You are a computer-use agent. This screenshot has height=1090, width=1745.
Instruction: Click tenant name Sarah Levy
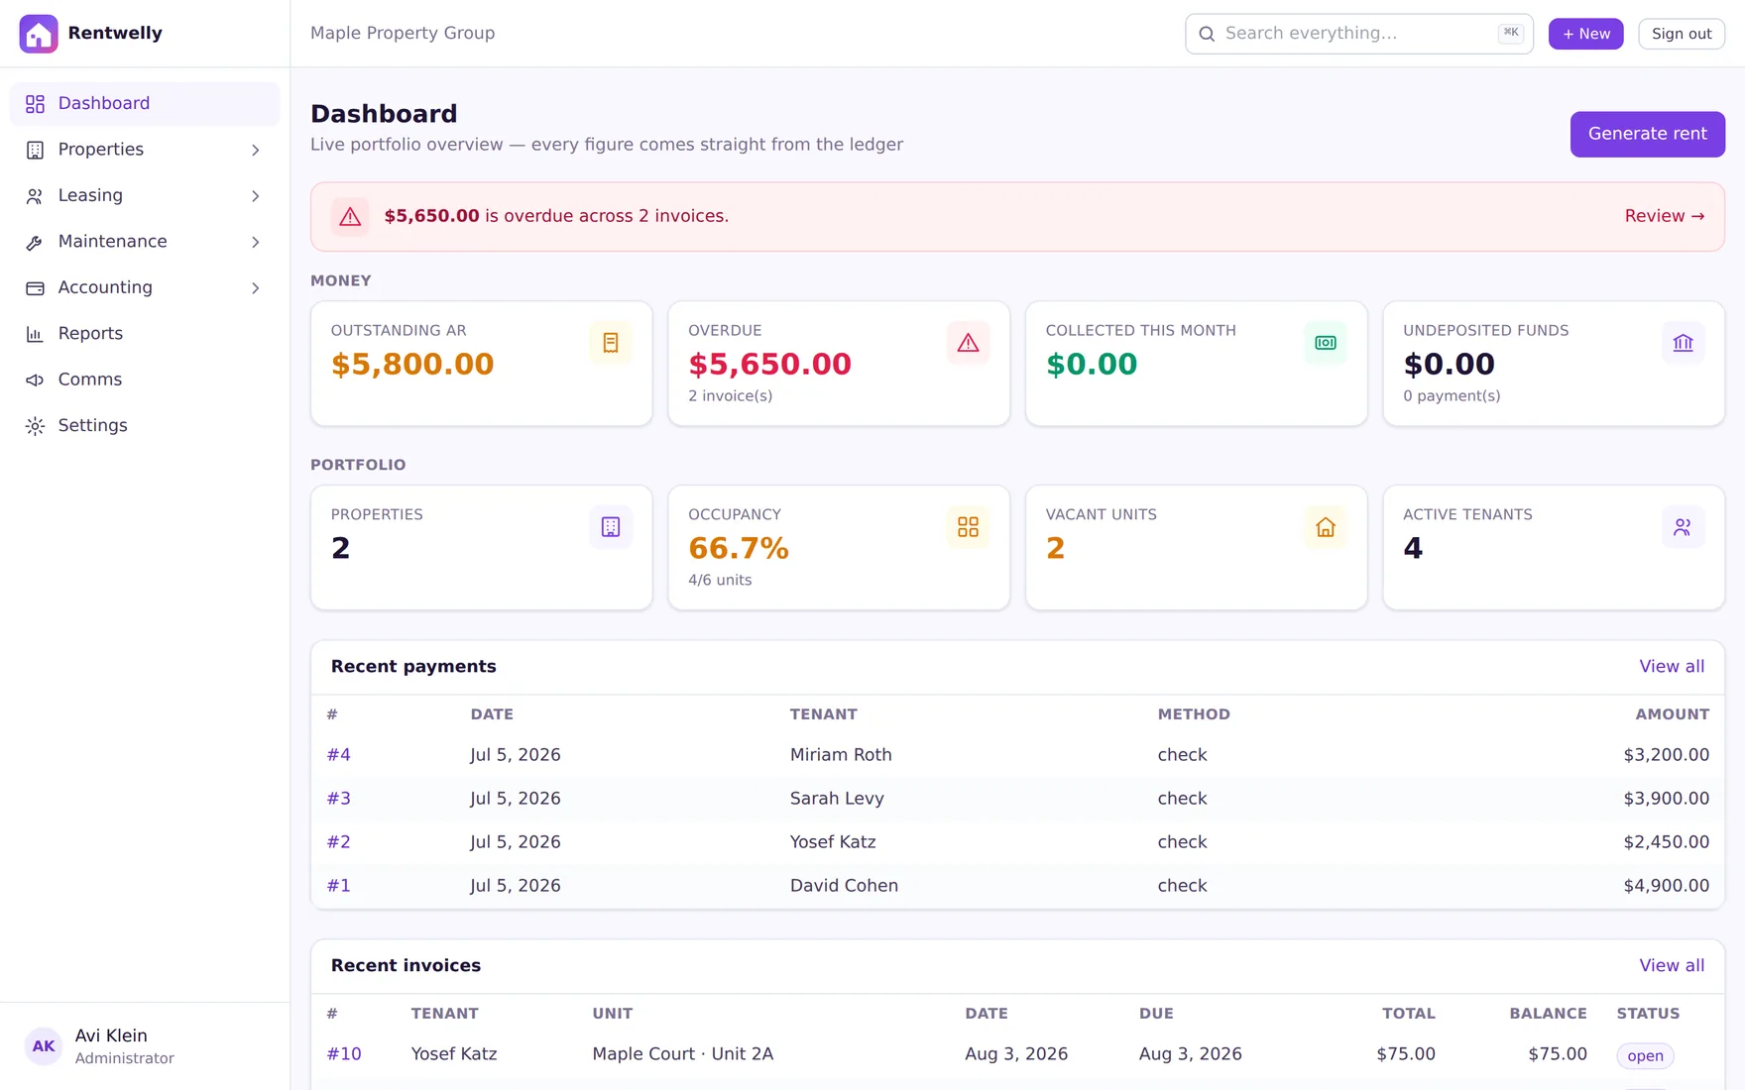(837, 799)
